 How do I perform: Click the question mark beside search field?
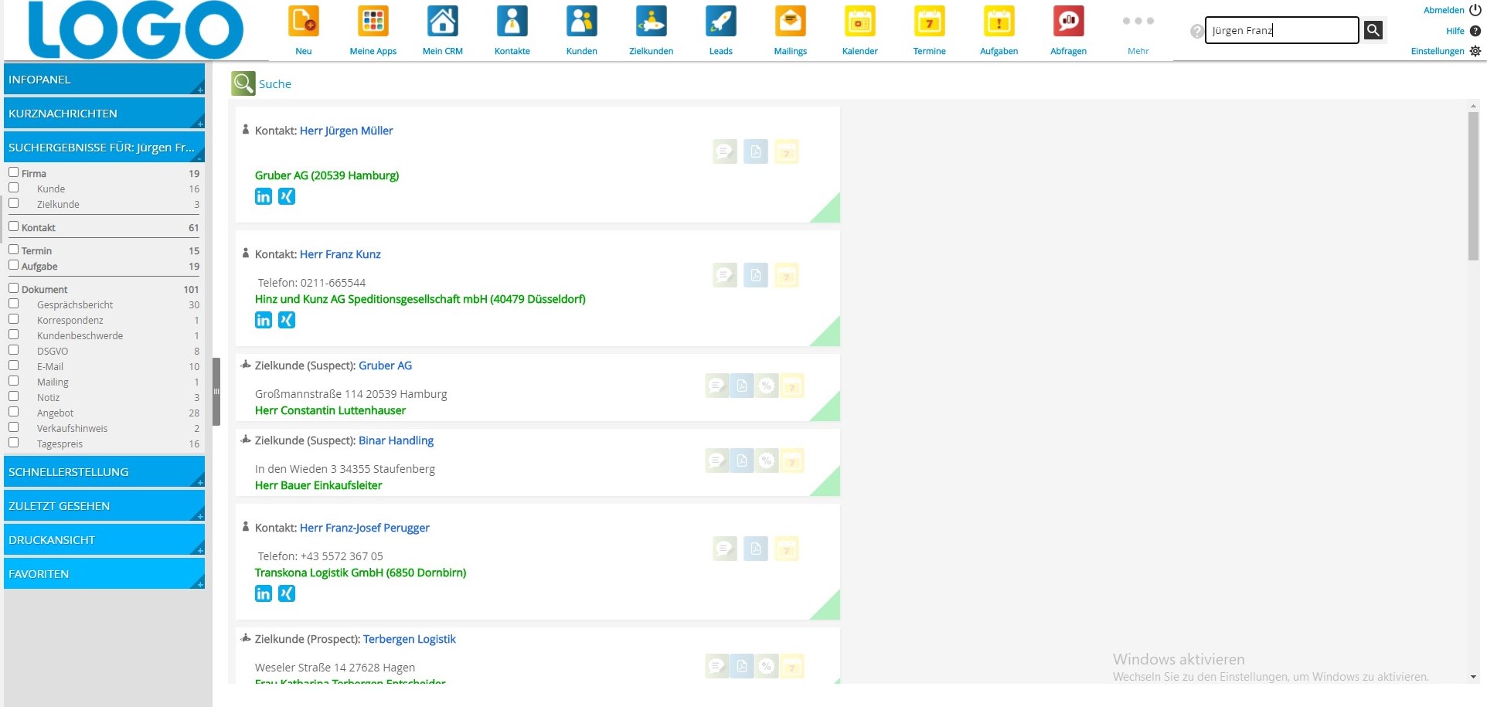[1196, 31]
